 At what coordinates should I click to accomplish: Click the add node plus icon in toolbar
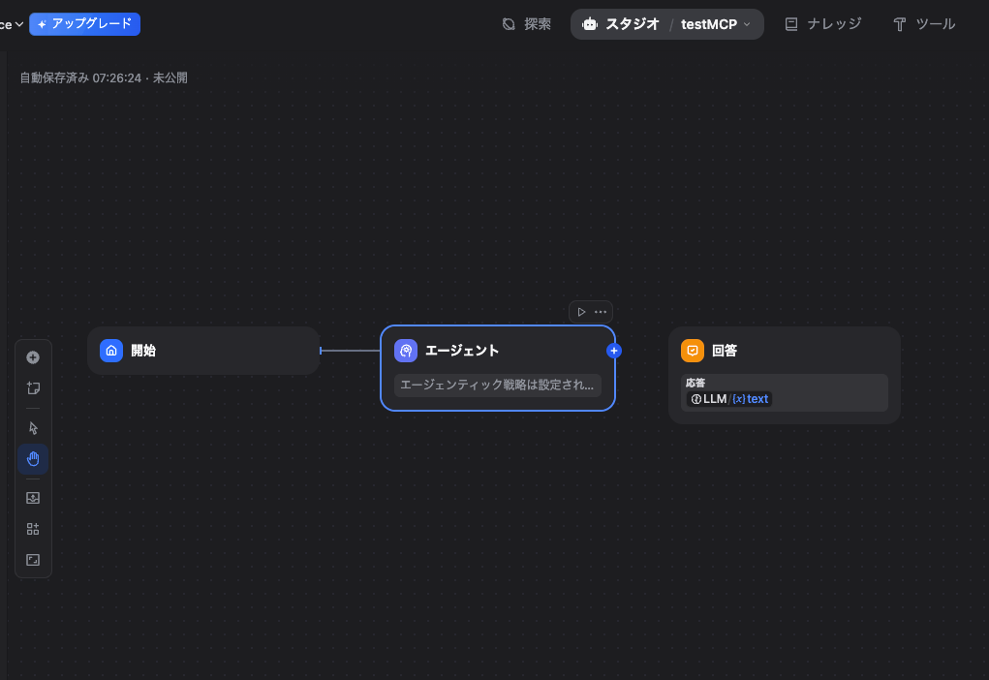coord(33,357)
